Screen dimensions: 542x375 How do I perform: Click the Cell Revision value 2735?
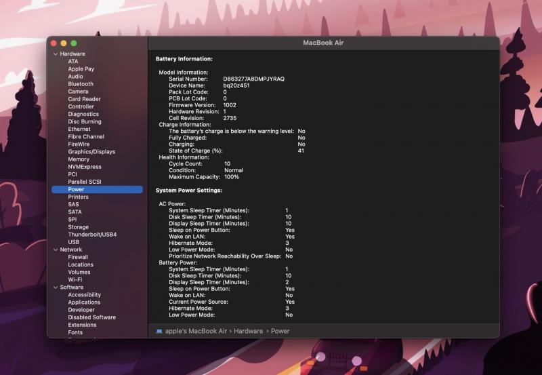(230, 118)
